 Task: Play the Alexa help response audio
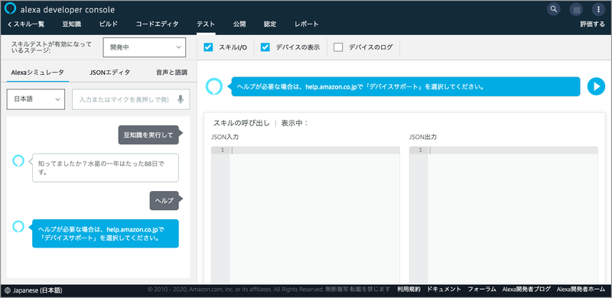click(596, 86)
